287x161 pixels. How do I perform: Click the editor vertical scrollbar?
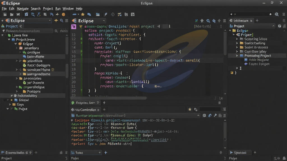(225, 43)
